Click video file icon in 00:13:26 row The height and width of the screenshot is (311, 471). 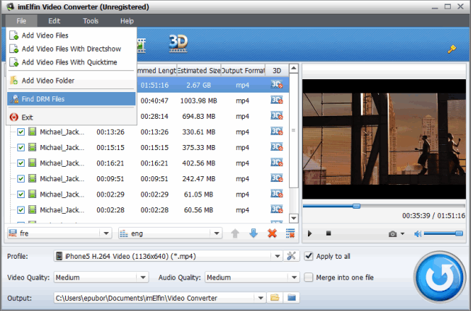[x=32, y=132]
